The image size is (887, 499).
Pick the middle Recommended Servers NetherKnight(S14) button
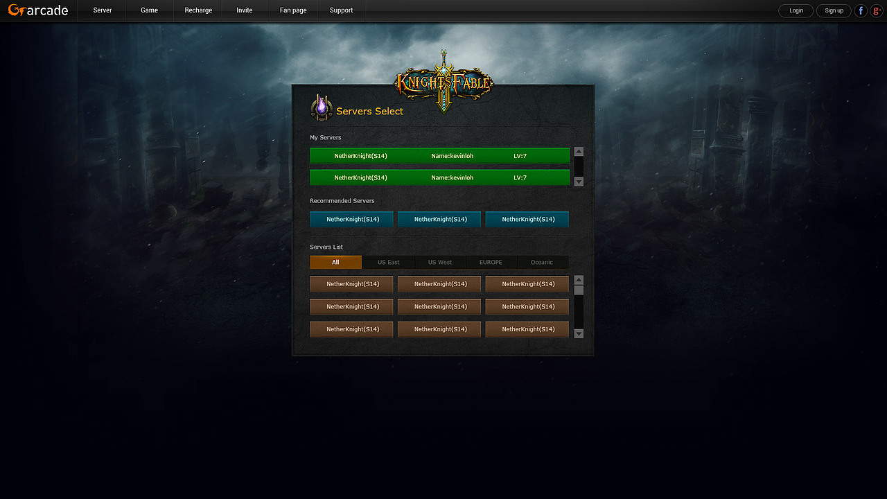point(439,219)
